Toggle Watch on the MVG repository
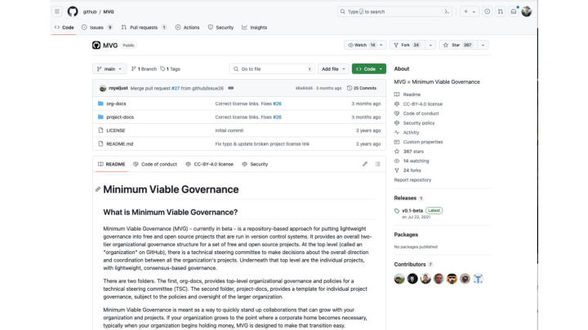The width and height of the screenshot is (588, 330). click(x=362, y=45)
